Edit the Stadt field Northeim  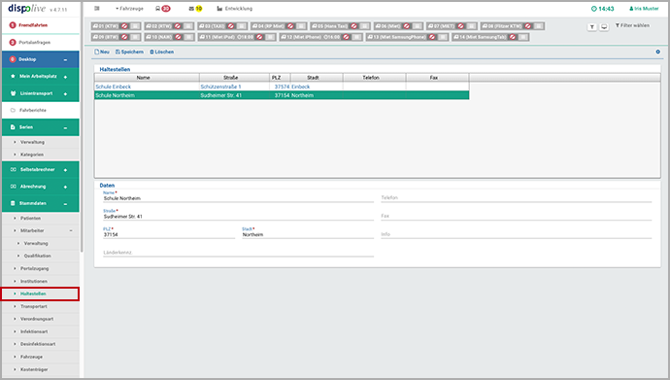point(308,234)
